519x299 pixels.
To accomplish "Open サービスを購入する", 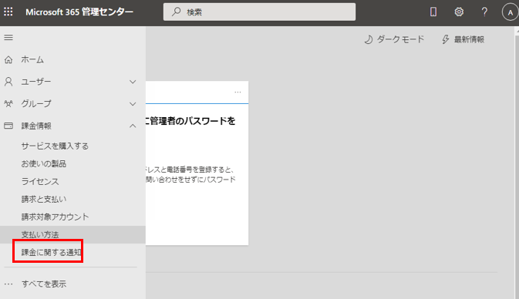I will 55,146.
